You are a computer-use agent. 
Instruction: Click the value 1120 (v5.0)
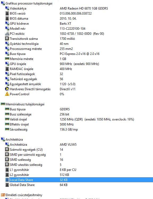[67, 84]
